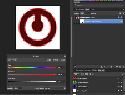Select the Recolour Adjustment layer

point(98,22)
